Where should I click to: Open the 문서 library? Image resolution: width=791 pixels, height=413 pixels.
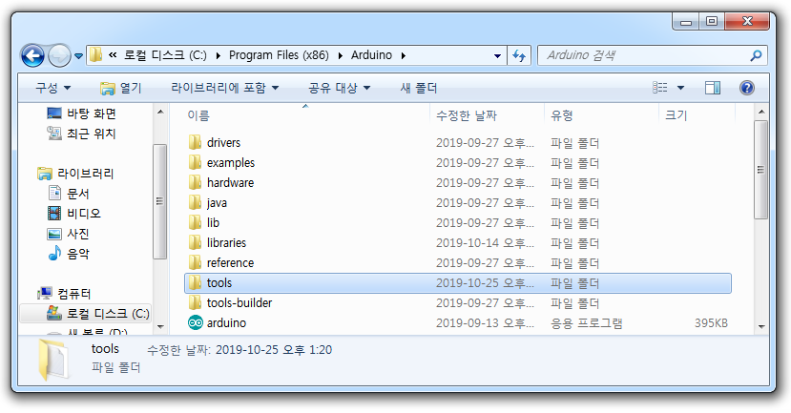69,194
